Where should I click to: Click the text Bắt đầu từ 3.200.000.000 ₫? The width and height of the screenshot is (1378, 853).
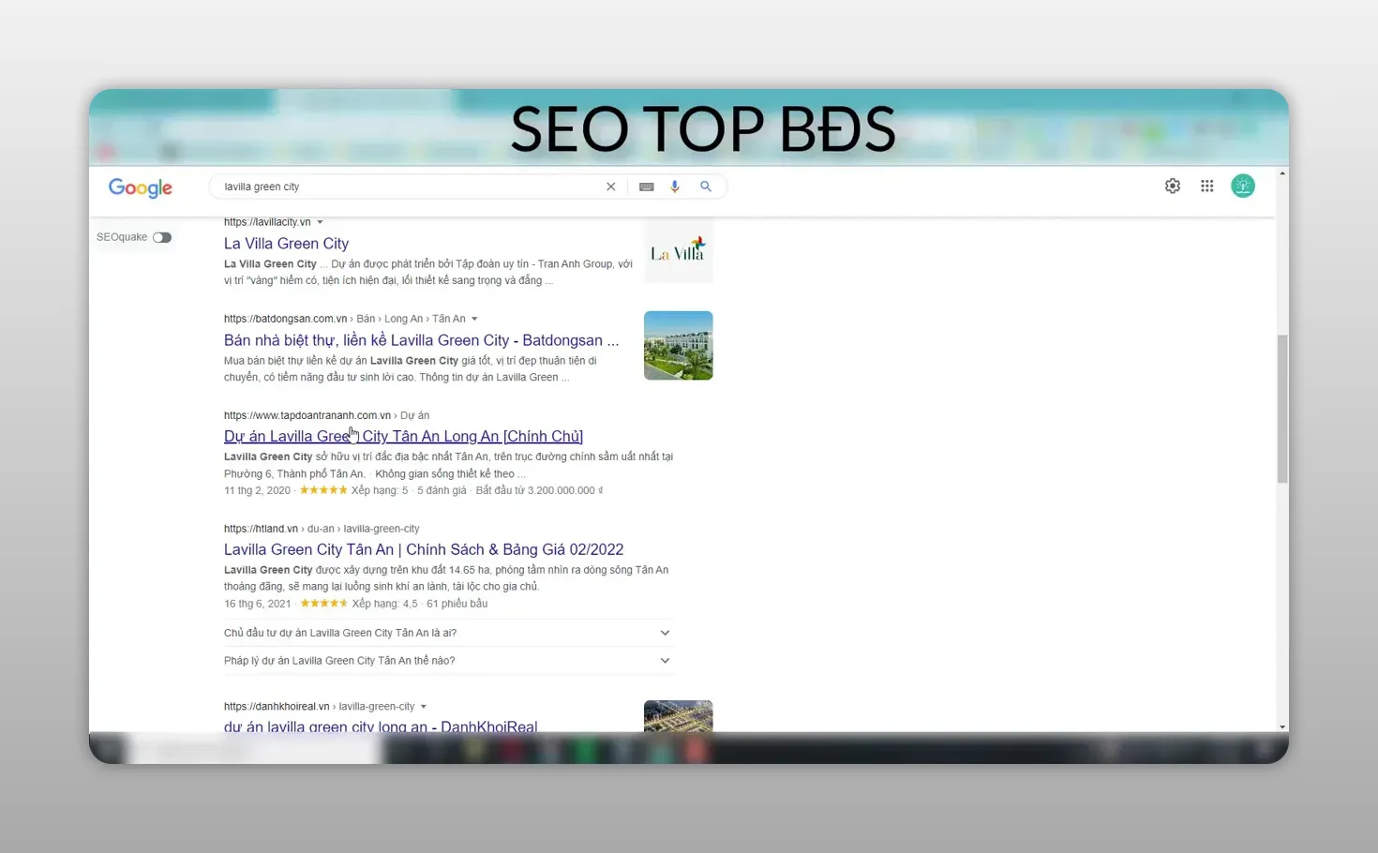click(539, 490)
